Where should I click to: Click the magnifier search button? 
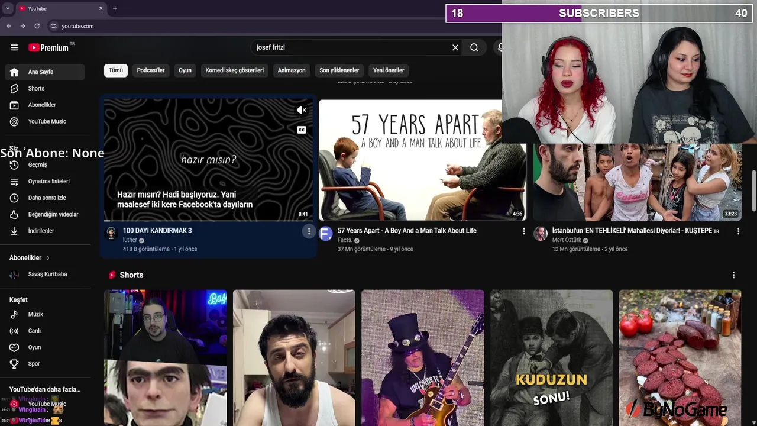tap(474, 47)
